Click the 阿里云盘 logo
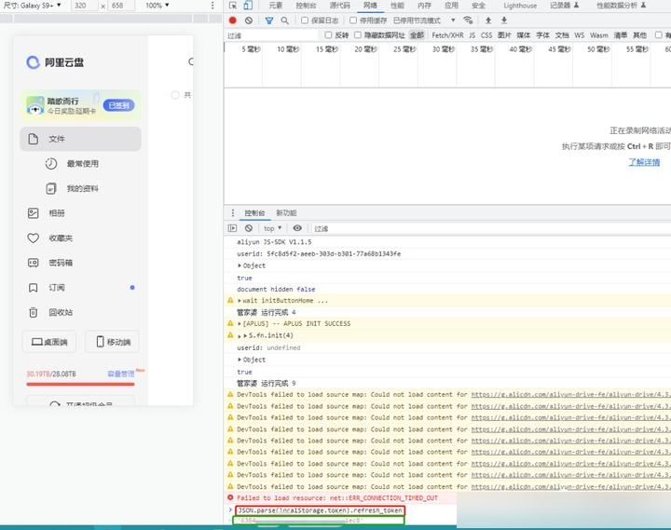 pos(55,62)
